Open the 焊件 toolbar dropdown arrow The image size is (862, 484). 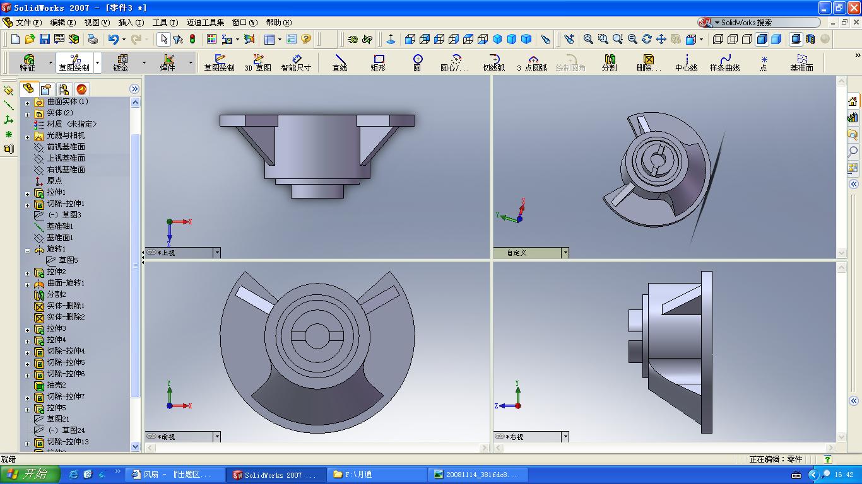click(x=191, y=62)
